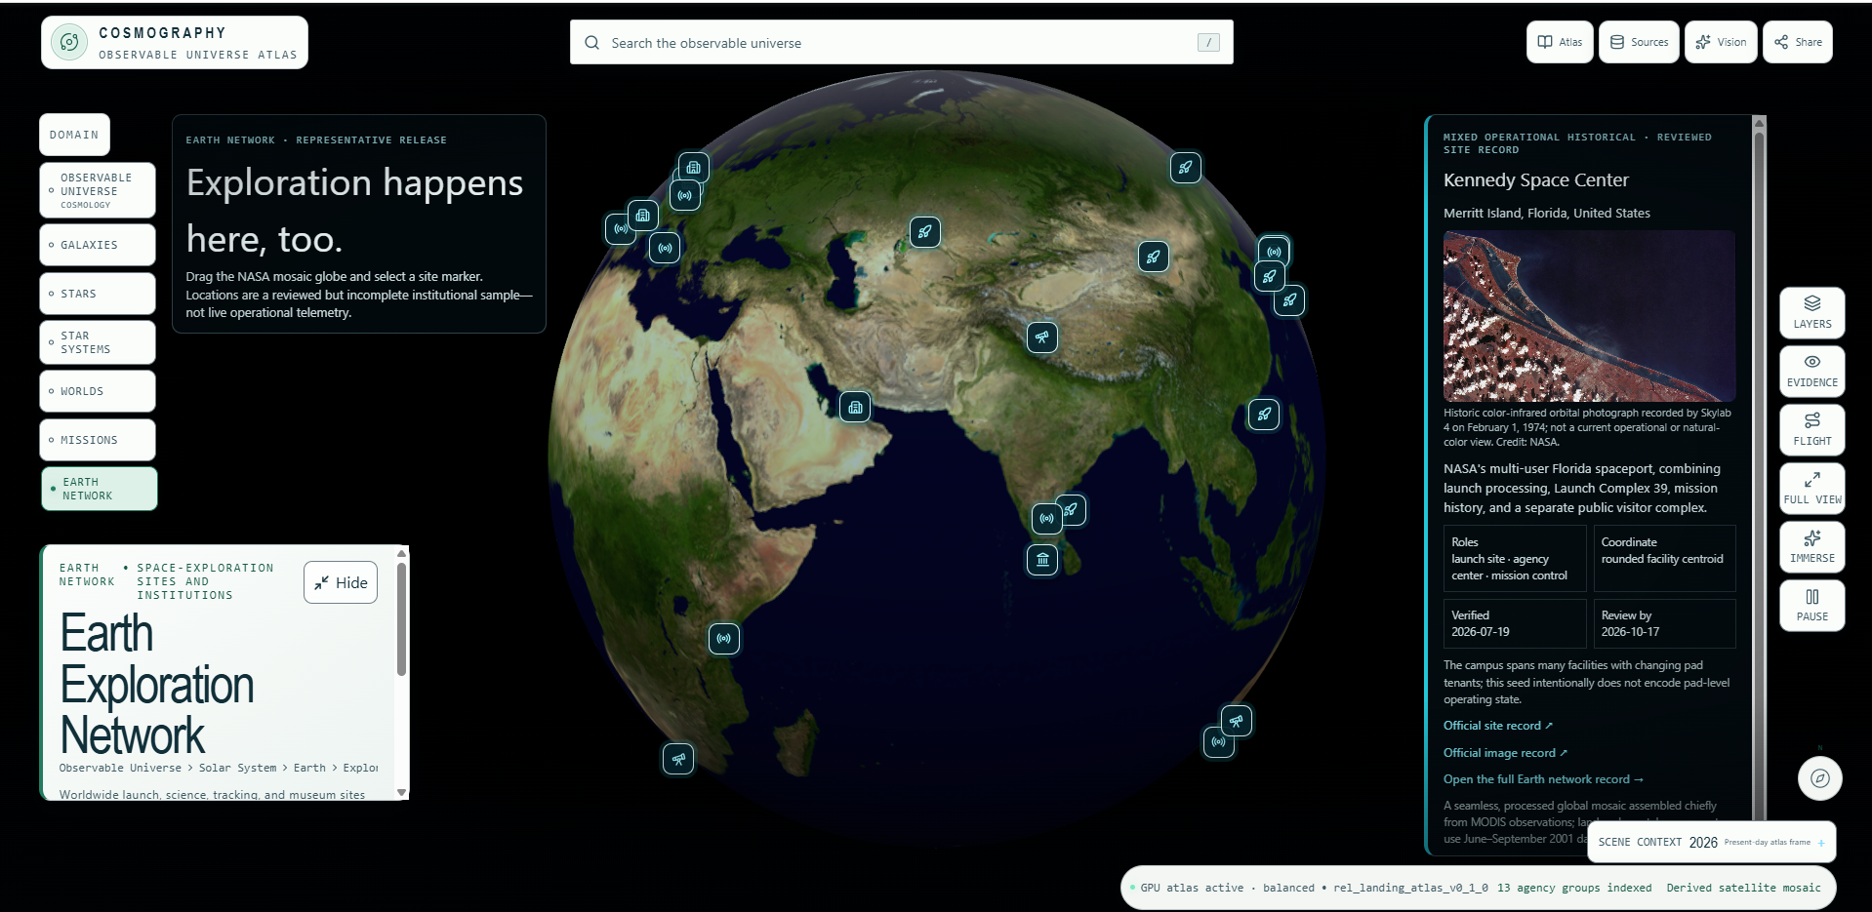
Task: Select the Missions domain item
Action: point(98,440)
